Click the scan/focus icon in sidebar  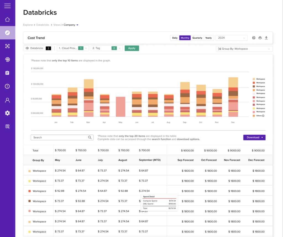tap(7, 46)
